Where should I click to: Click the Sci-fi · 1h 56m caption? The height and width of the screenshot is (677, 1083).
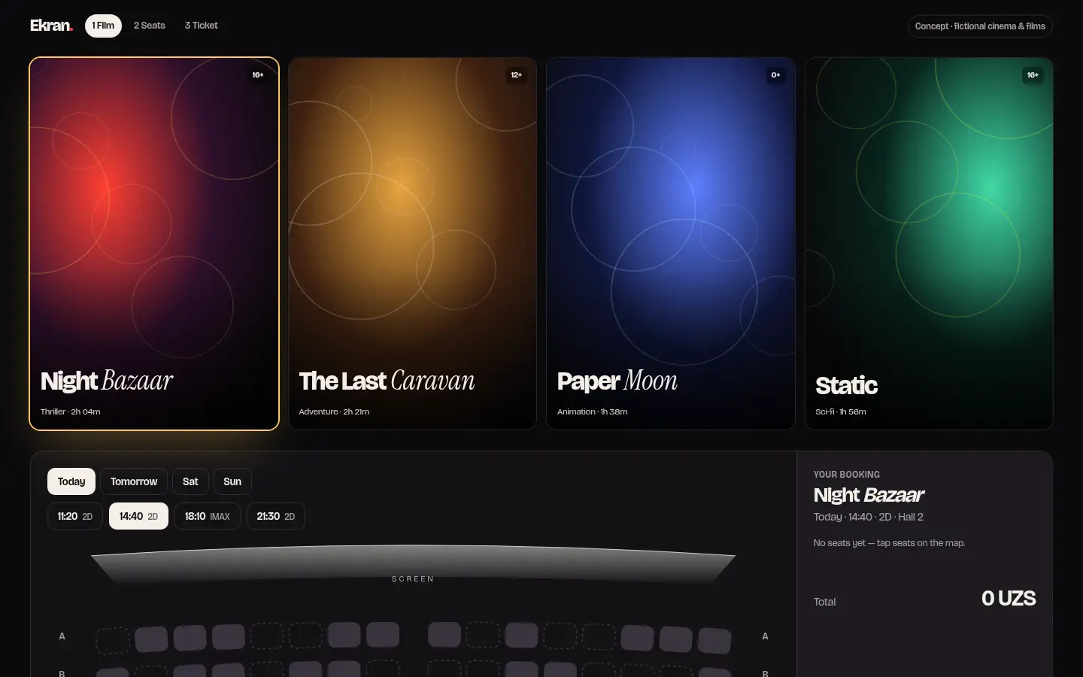pos(841,411)
